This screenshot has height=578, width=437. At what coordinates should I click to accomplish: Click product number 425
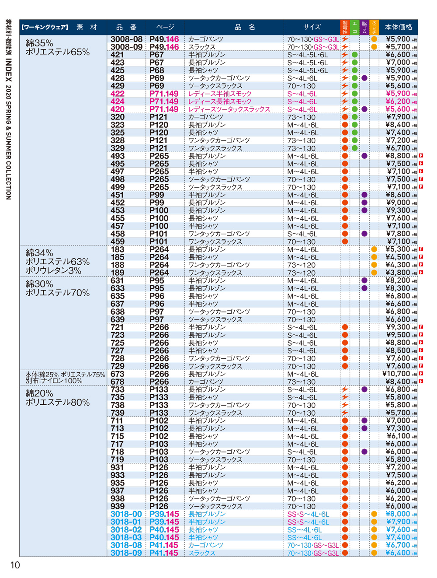pos(118,70)
